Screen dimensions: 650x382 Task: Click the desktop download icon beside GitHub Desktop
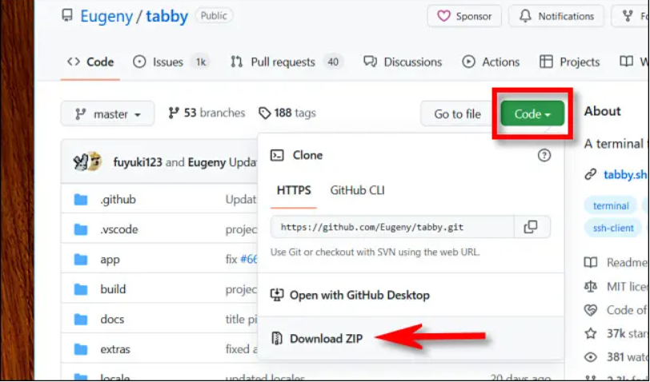coord(276,295)
